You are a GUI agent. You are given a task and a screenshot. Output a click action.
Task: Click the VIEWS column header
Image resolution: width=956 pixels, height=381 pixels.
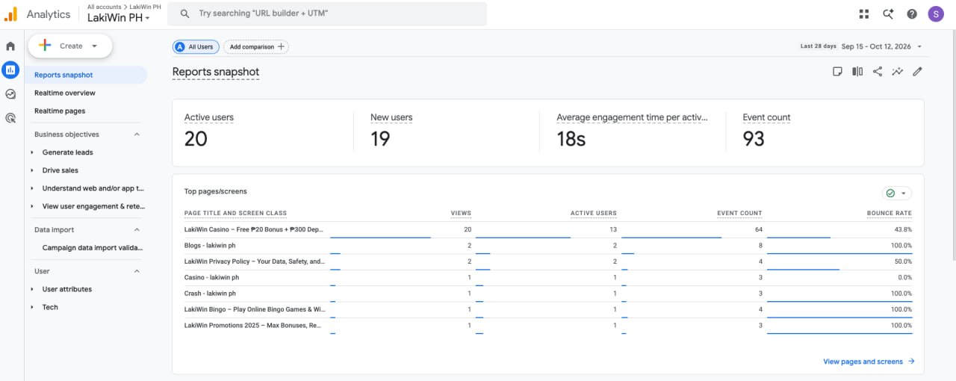pos(461,214)
